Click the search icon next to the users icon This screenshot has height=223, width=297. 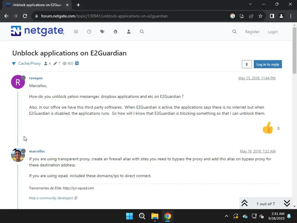pyautogui.click(x=142, y=32)
